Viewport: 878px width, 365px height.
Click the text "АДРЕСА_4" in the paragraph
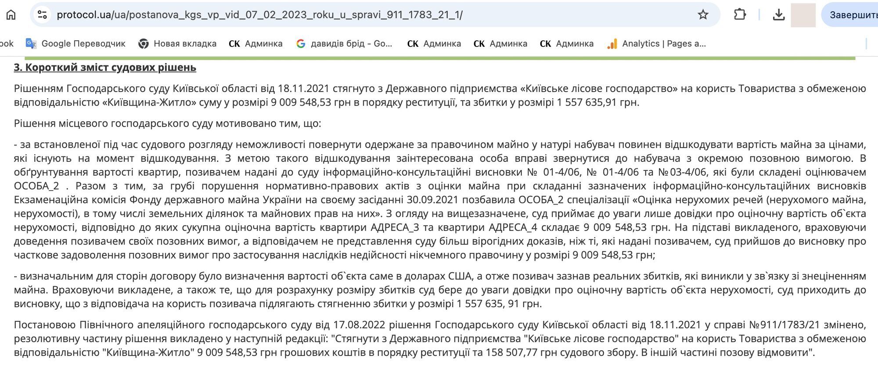tap(513, 228)
